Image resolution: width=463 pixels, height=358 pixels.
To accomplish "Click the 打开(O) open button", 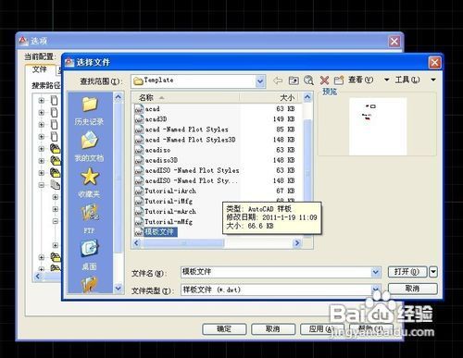I will pyautogui.click(x=407, y=272).
